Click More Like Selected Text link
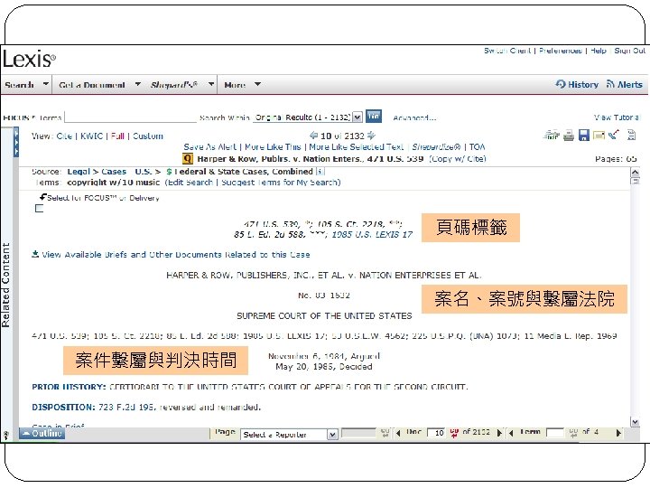 pyautogui.click(x=356, y=146)
